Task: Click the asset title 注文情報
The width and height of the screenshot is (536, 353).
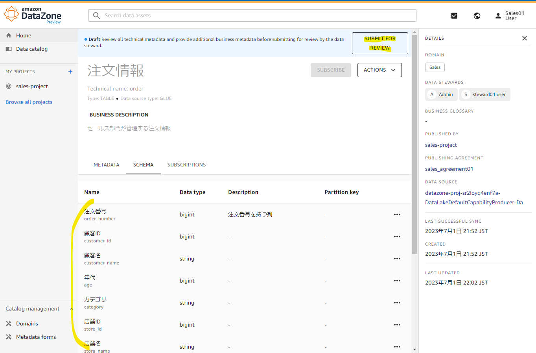Action: tap(116, 70)
